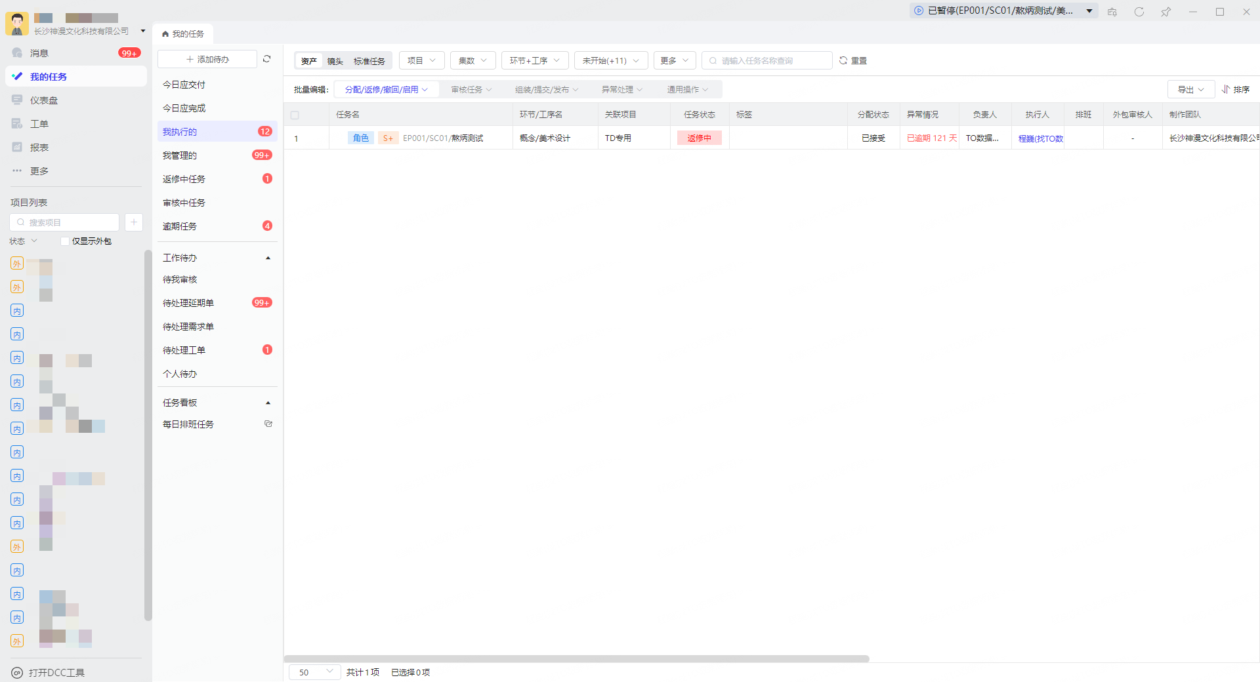This screenshot has height=682, width=1260.
Task: Click the 报表 reports icon
Action: [17, 148]
